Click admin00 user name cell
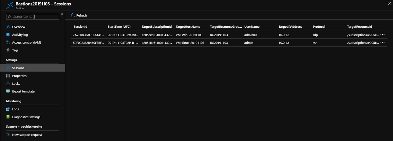The width and height of the screenshot is (393, 141). click(251, 35)
